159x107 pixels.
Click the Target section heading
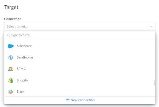[11, 7]
